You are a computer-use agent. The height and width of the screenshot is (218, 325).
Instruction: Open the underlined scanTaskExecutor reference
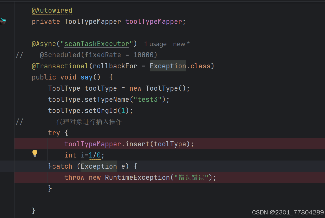[x=97, y=44]
